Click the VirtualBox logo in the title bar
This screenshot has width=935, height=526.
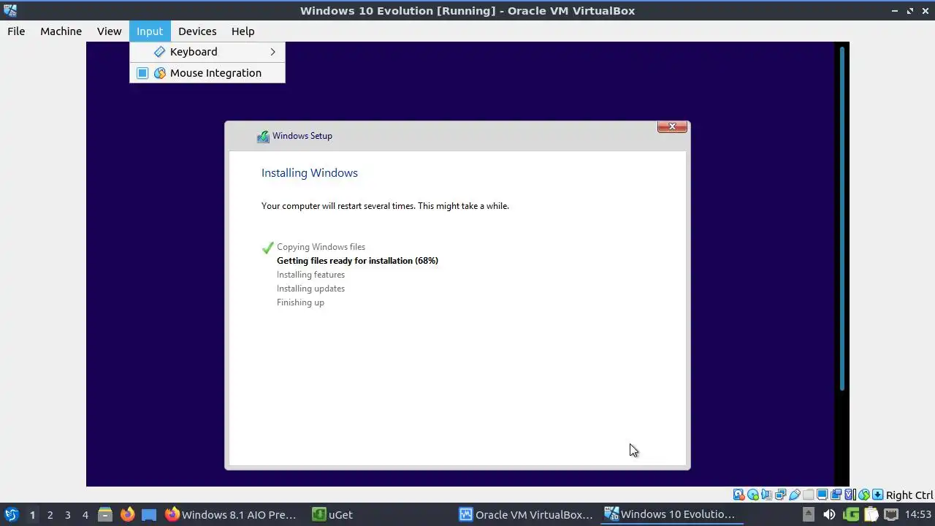point(9,10)
